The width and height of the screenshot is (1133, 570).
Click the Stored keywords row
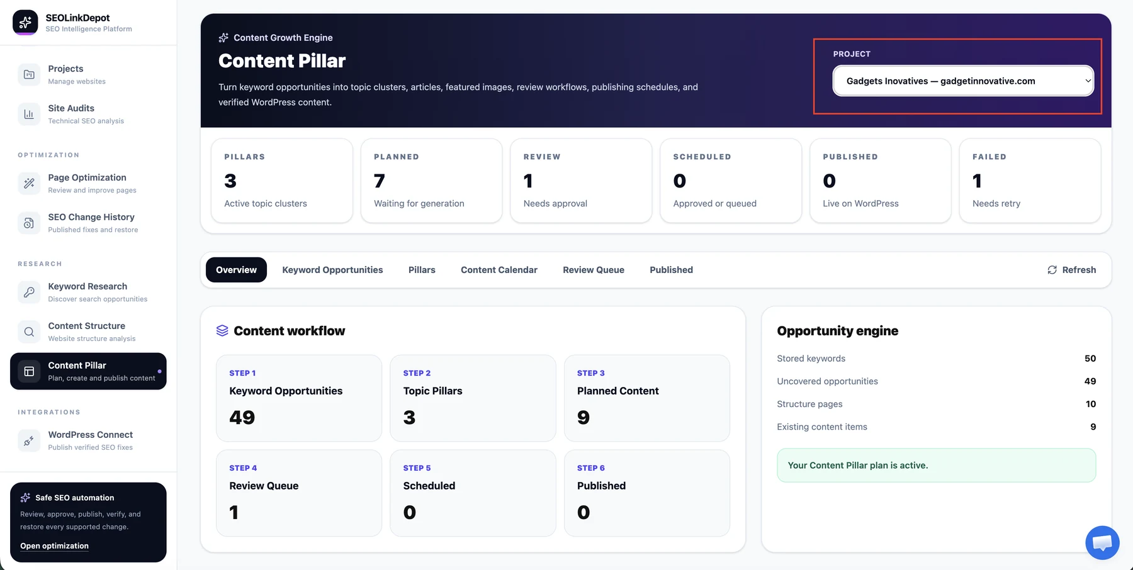tap(937, 359)
